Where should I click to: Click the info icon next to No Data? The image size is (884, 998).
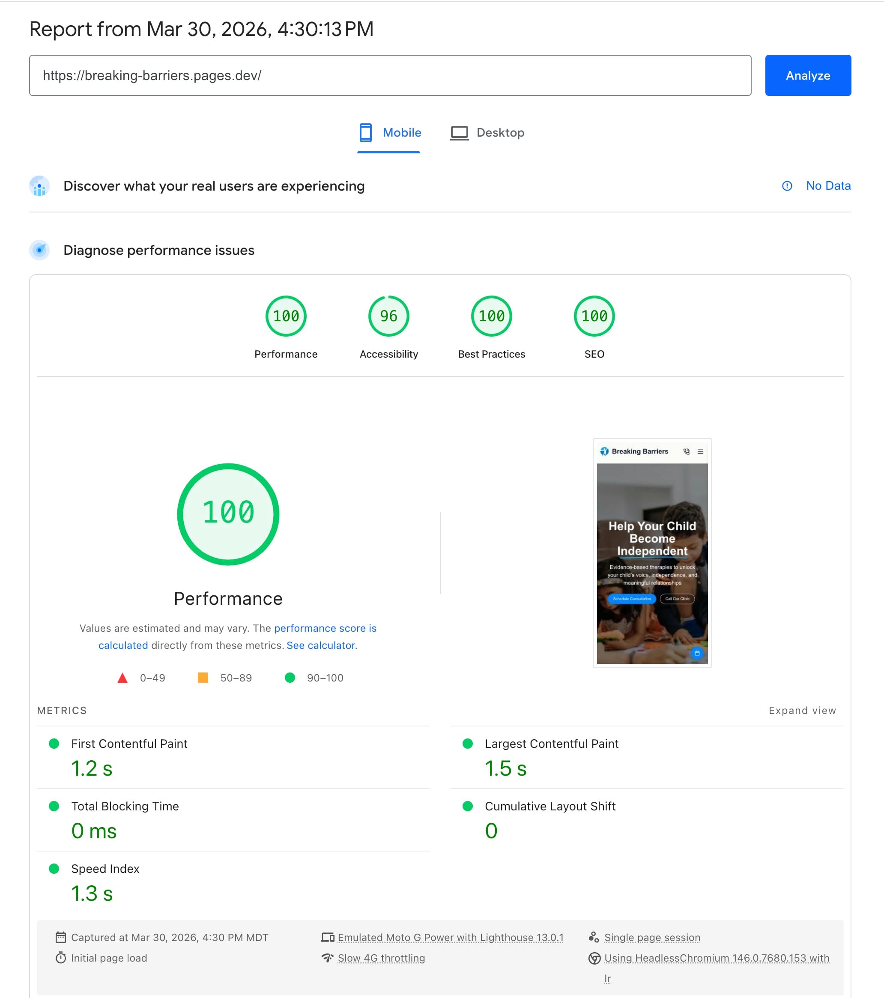tap(787, 185)
